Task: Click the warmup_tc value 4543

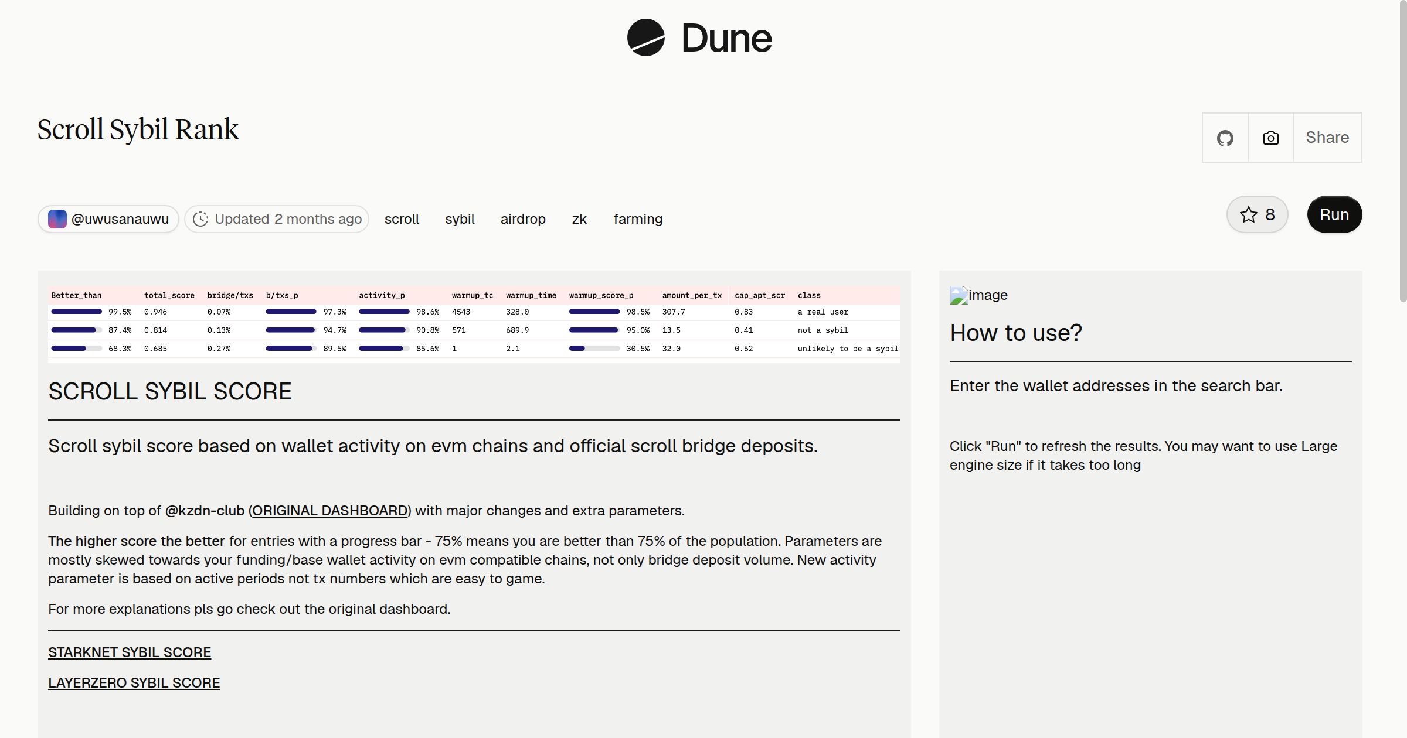Action: pyautogui.click(x=461, y=312)
